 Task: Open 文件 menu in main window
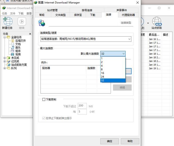(13, 14)
